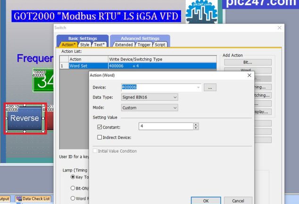Screen dimensions: 299x204
Task: Close the Action (Word) dialog
Action: [x=249, y=75]
